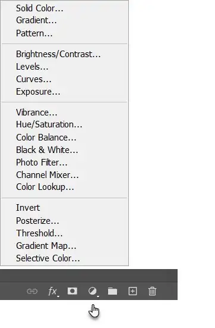Add Brightness/Contrast adjustment
The image size is (215, 328).
(58, 54)
